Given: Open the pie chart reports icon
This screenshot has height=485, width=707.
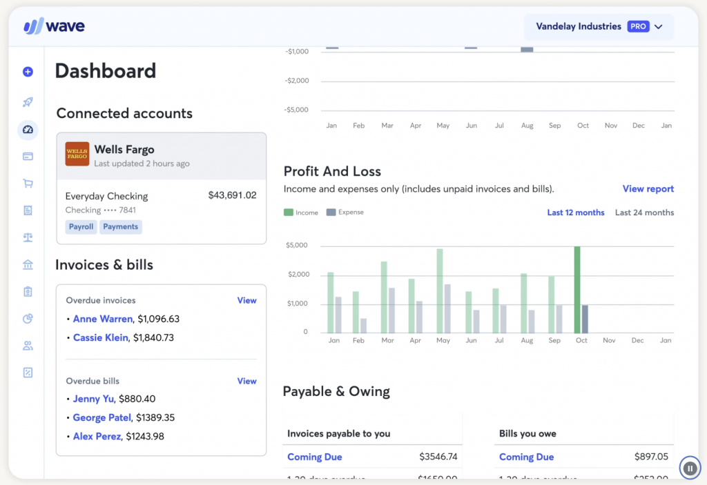Looking at the screenshot, I should [28, 319].
